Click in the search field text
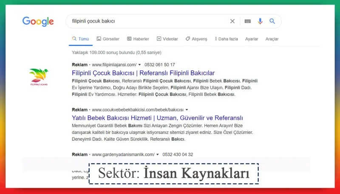 (x=93, y=21)
